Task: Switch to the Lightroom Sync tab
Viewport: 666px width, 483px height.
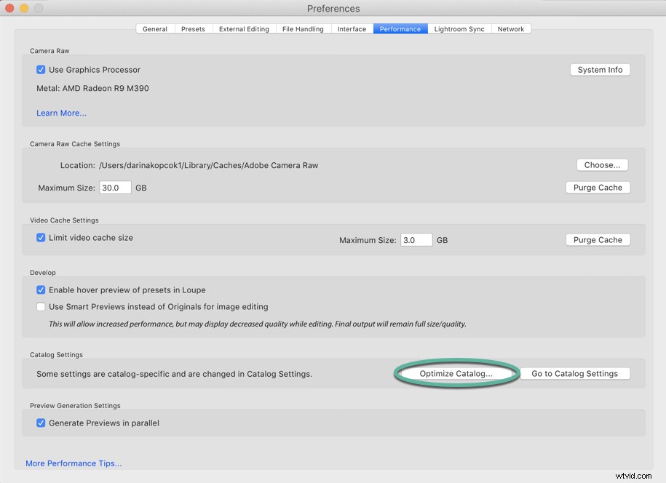Action: [x=459, y=28]
